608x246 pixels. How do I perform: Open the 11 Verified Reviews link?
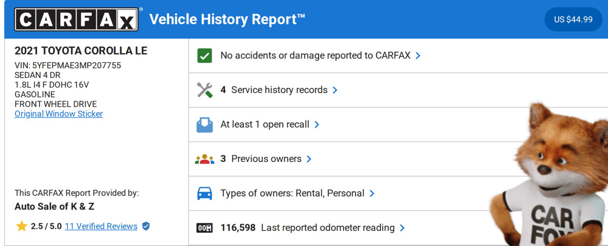click(x=101, y=226)
